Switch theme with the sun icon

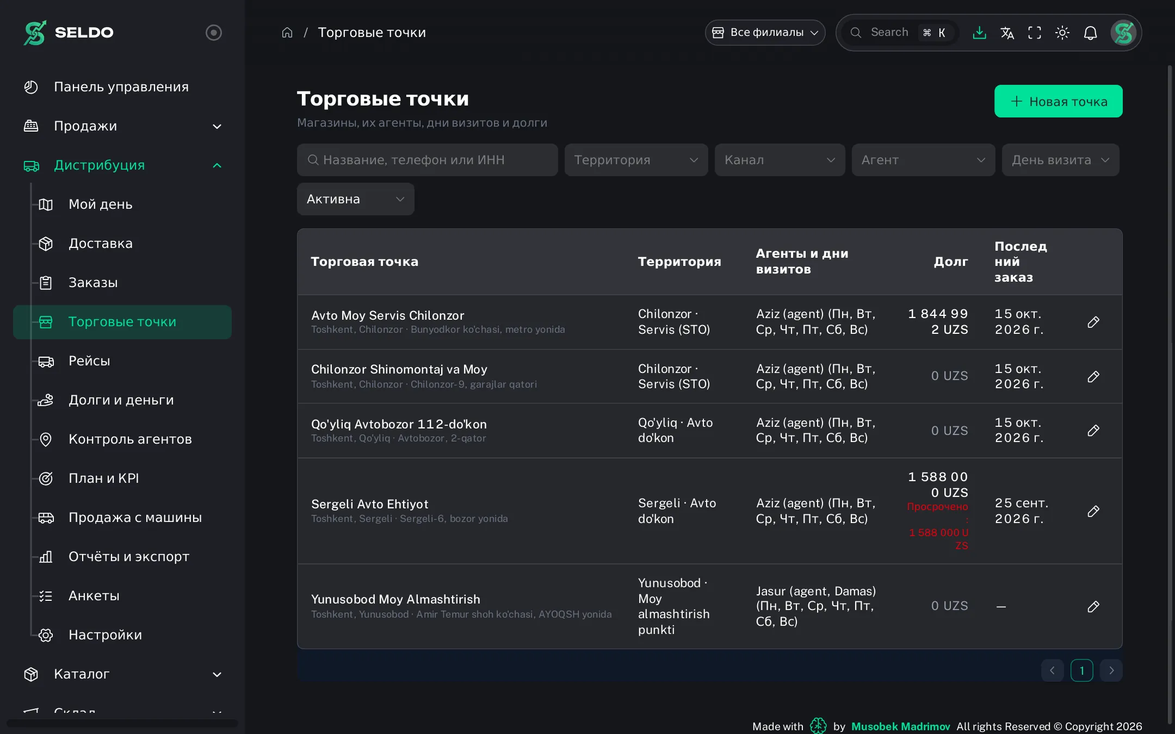(x=1062, y=33)
